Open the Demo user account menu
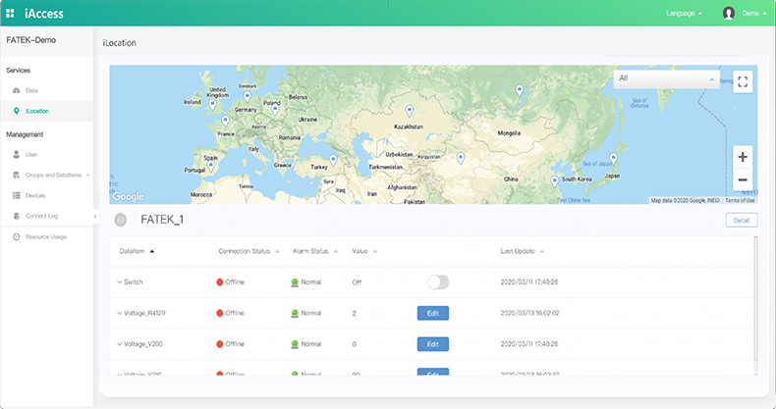The height and width of the screenshot is (409, 776). pyautogui.click(x=754, y=14)
